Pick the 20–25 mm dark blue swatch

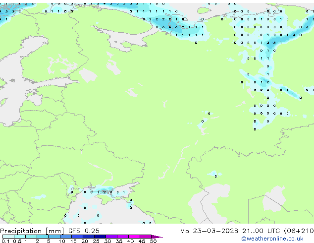pos(88,237)
